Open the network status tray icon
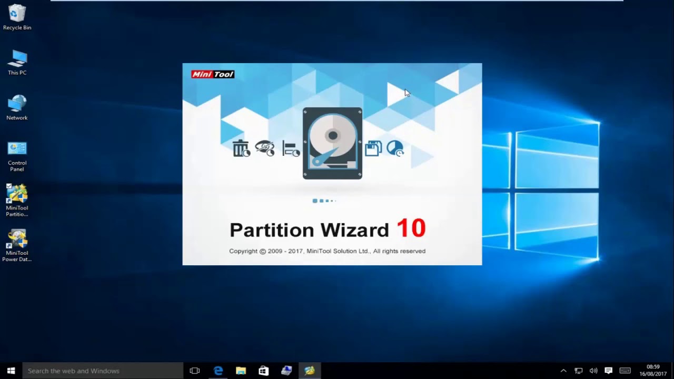Viewport: 674px width, 379px height. 579,371
